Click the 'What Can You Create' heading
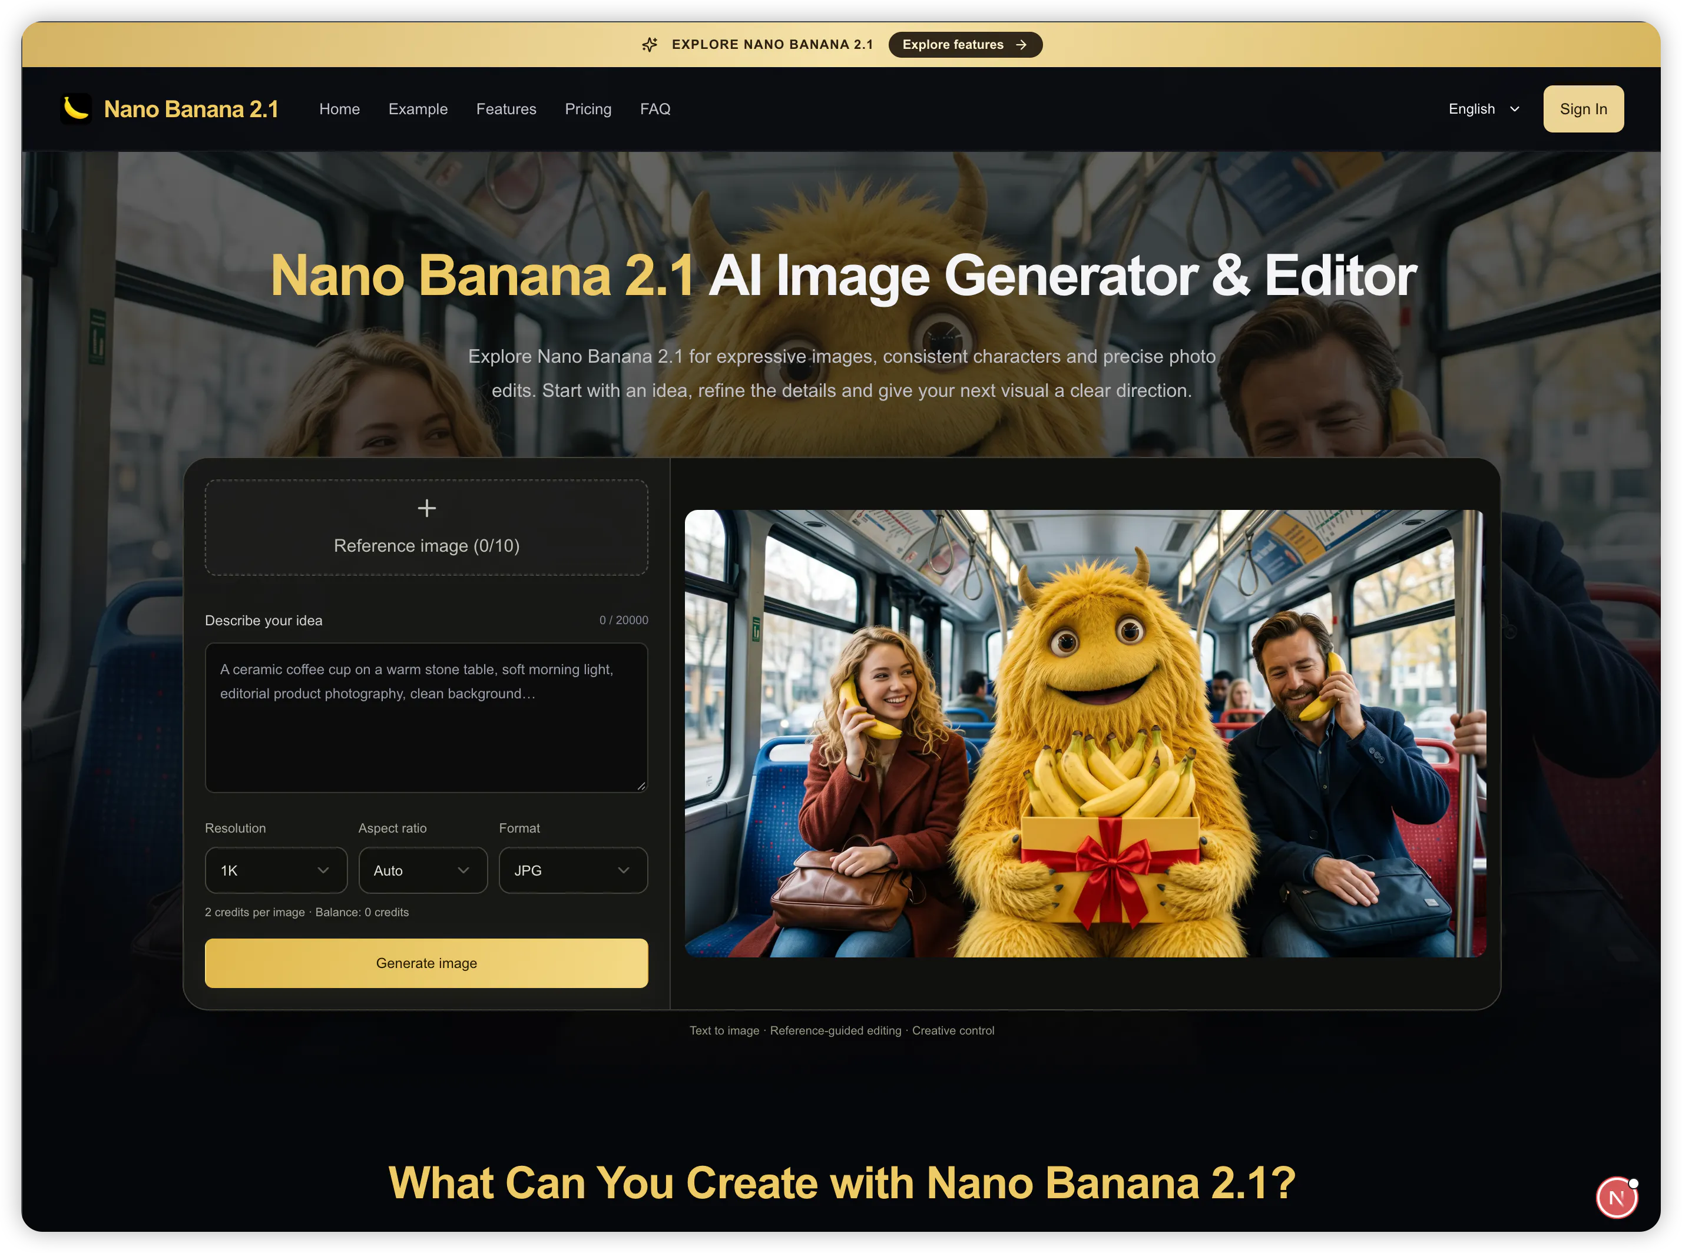This screenshot has width=1682, height=1253. (842, 1183)
